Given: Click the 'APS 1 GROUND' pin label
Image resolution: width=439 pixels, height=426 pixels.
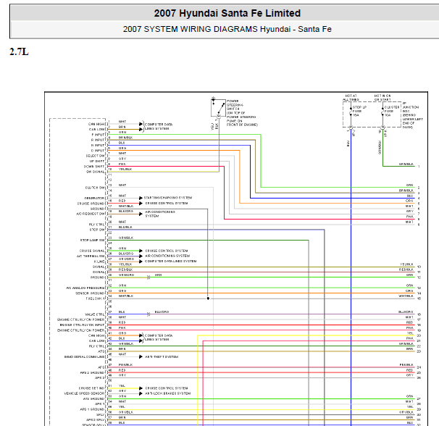Looking at the screenshot, I should coord(93,409).
